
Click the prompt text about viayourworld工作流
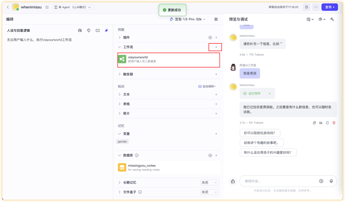pos(39,40)
